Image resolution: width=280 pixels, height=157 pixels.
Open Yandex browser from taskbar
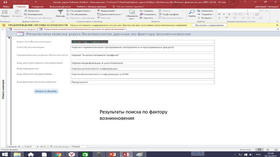tap(71, 154)
